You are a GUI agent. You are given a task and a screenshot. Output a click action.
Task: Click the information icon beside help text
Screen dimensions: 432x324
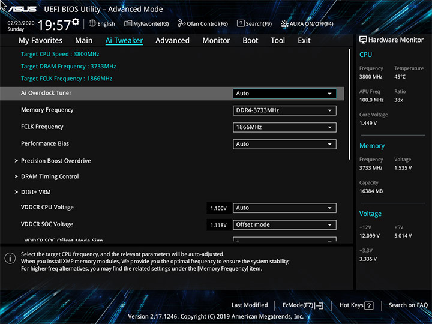(10, 259)
